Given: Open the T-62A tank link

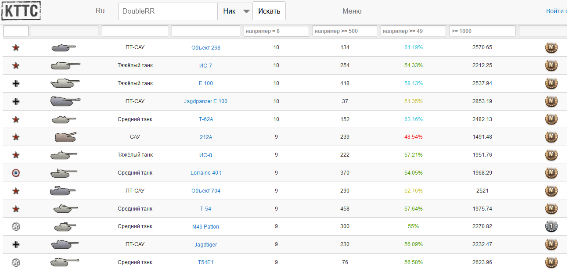Looking at the screenshot, I should (206, 119).
